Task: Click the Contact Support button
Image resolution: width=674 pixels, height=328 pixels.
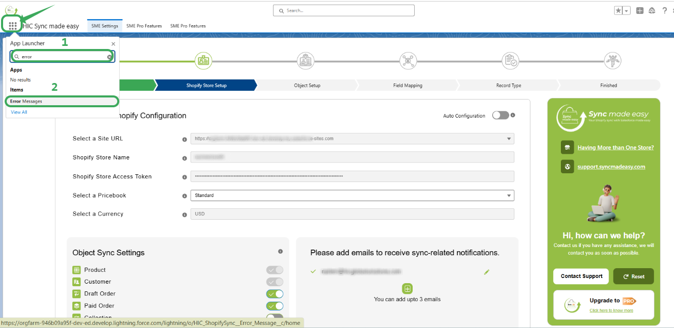Action: (x=581, y=276)
